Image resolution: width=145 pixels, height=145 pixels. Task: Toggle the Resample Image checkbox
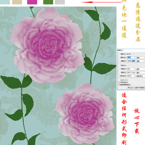[x=119, y=85]
